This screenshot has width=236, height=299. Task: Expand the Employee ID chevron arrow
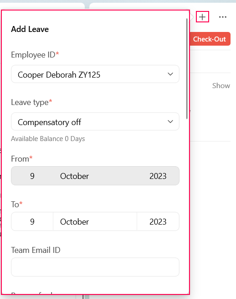170,74
